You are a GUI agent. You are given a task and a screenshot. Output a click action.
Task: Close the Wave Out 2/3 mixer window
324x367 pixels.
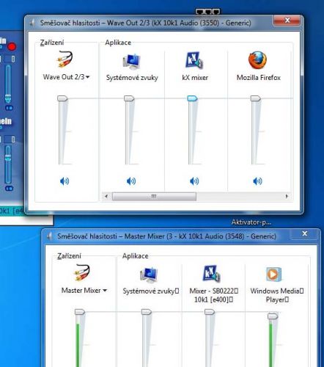coord(287,20)
